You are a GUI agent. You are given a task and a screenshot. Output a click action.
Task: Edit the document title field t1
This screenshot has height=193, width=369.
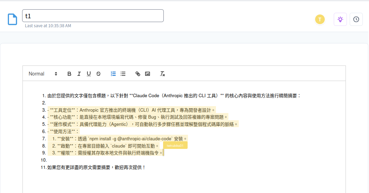tap(93, 16)
